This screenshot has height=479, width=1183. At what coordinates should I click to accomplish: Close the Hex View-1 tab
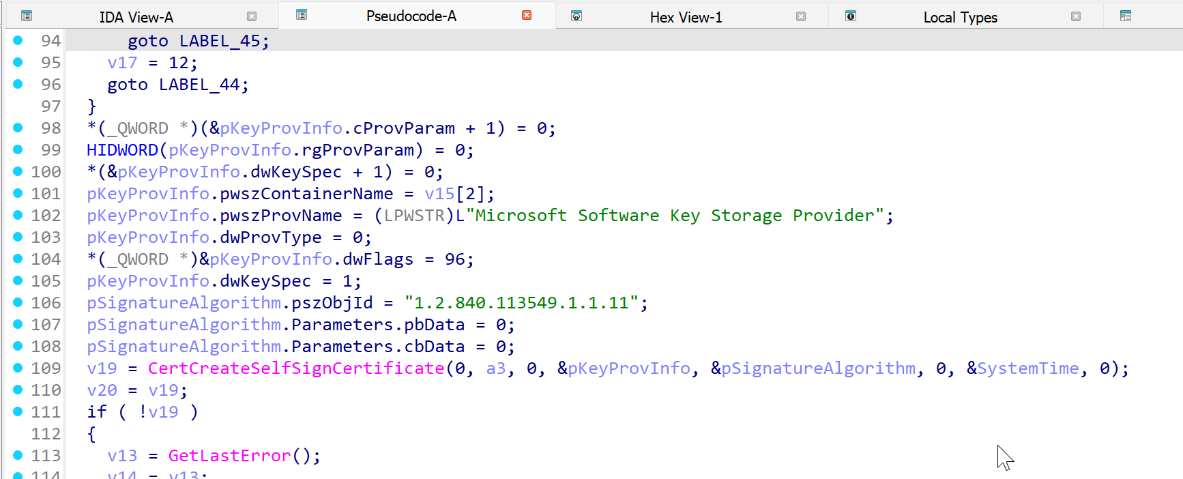tap(801, 16)
